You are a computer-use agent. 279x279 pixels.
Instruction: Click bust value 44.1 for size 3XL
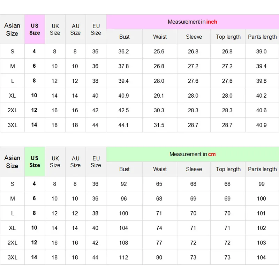coord(123,125)
